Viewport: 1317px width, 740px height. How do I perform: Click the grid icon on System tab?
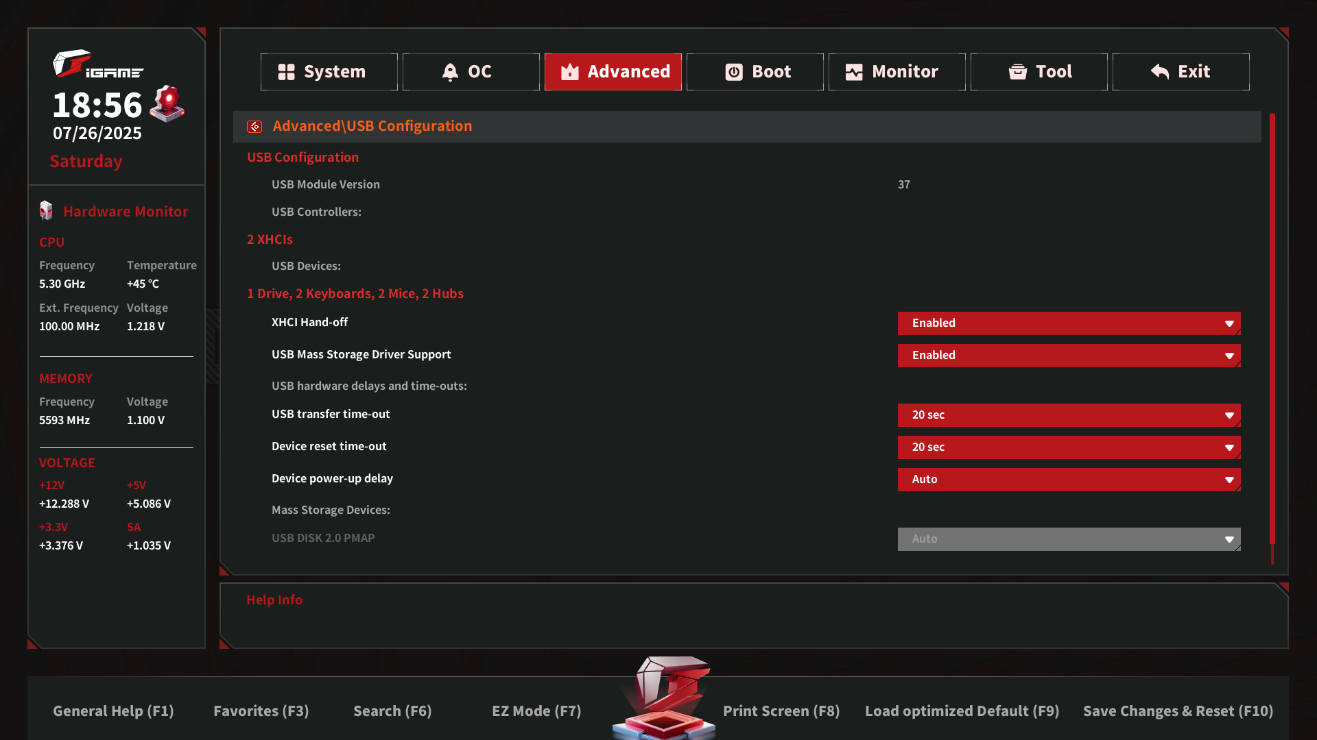coord(286,72)
